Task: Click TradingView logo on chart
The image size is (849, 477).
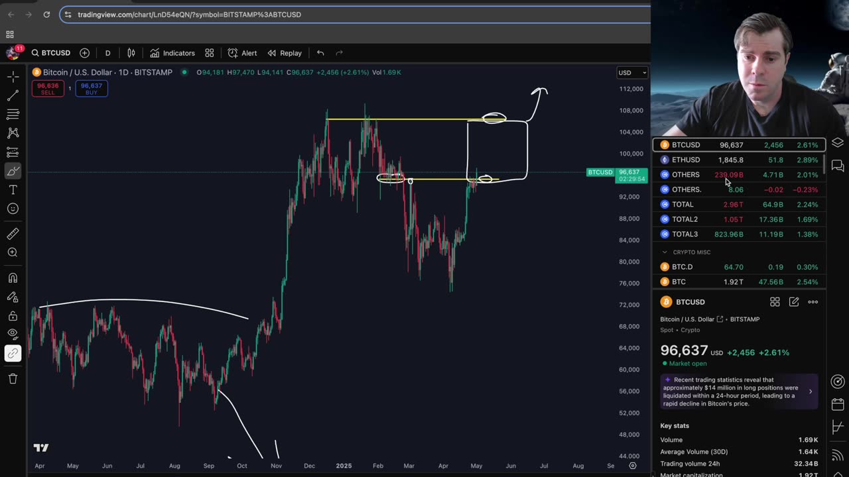Action: tap(40, 448)
